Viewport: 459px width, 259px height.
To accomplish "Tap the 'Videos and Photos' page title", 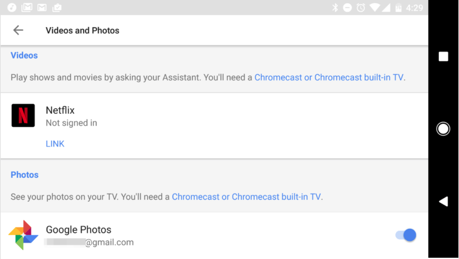I will point(82,30).
